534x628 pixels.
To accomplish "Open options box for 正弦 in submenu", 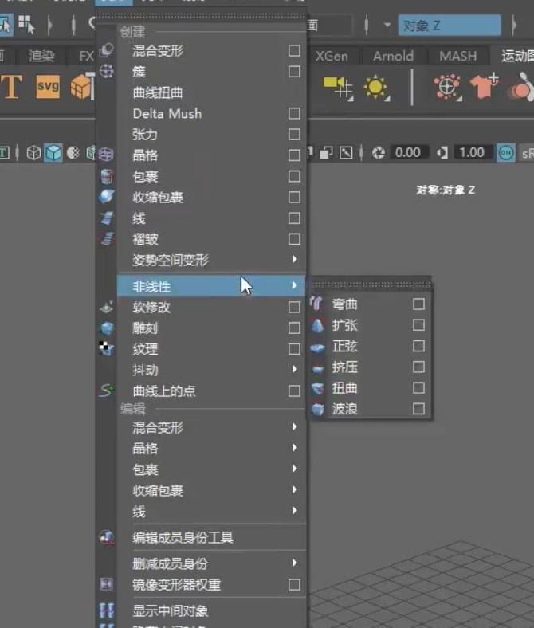I will [418, 346].
